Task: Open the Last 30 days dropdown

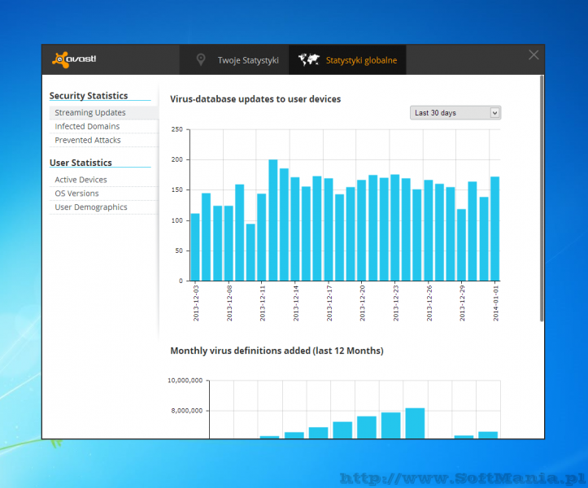Action: pos(455,113)
